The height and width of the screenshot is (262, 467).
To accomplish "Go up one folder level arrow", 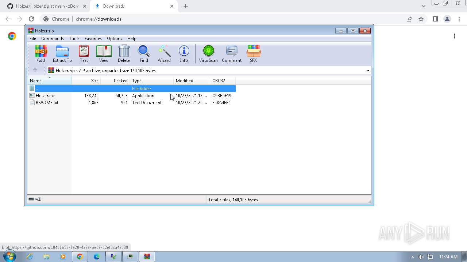I will [x=35, y=70].
